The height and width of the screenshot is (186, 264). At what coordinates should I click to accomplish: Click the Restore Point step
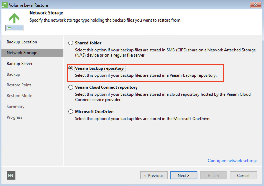(x=19, y=85)
